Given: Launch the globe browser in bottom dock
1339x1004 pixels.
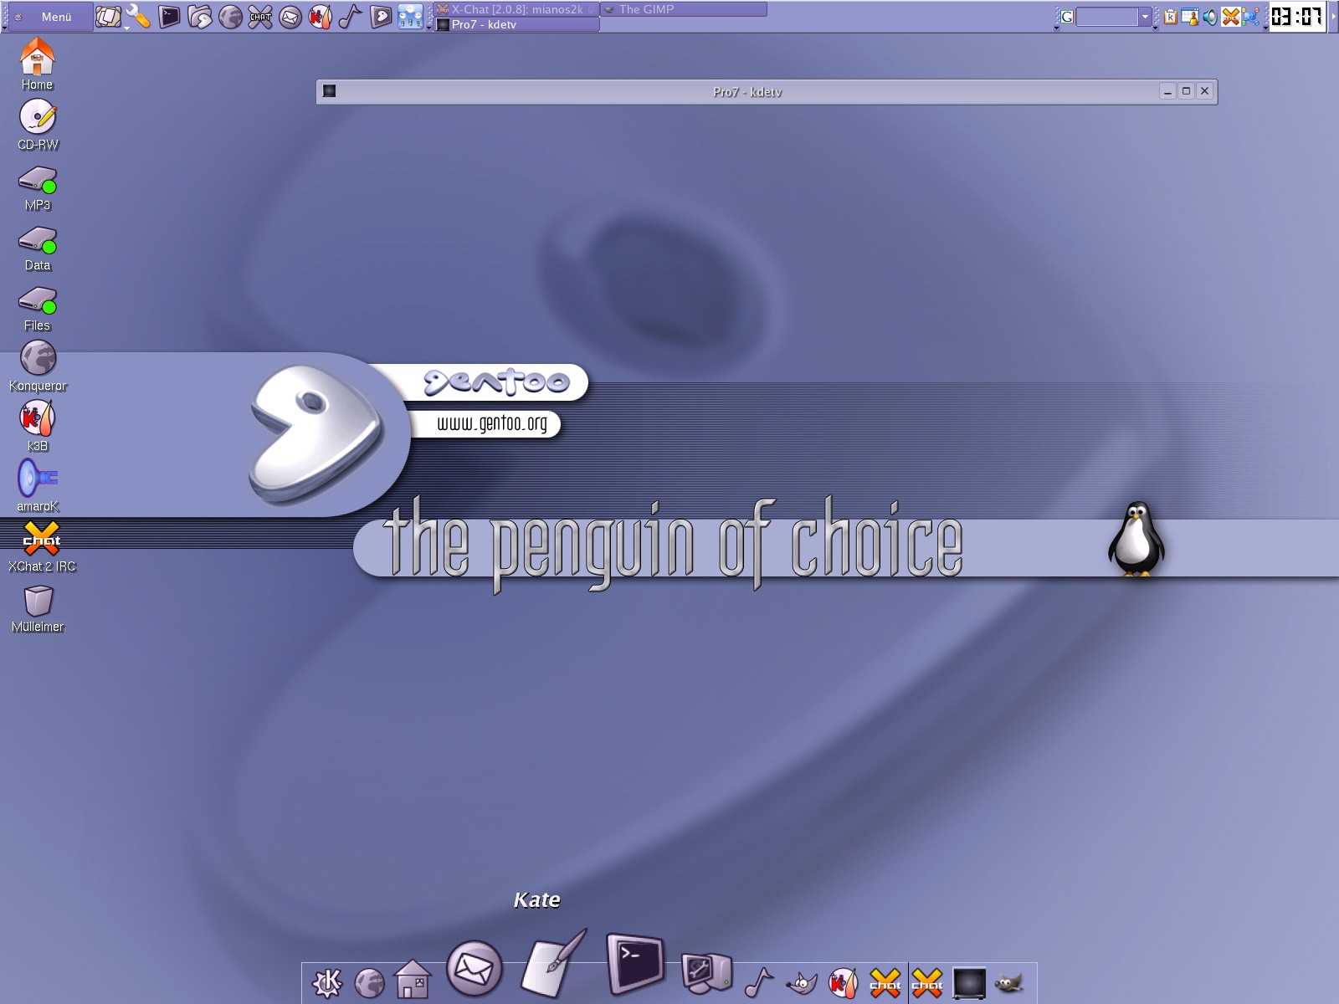Looking at the screenshot, I should coord(370,983).
